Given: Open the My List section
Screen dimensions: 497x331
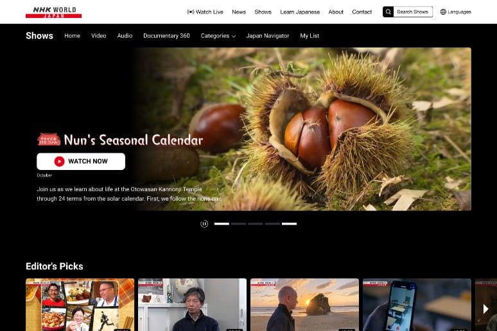Looking at the screenshot, I should [x=310, y=36].
